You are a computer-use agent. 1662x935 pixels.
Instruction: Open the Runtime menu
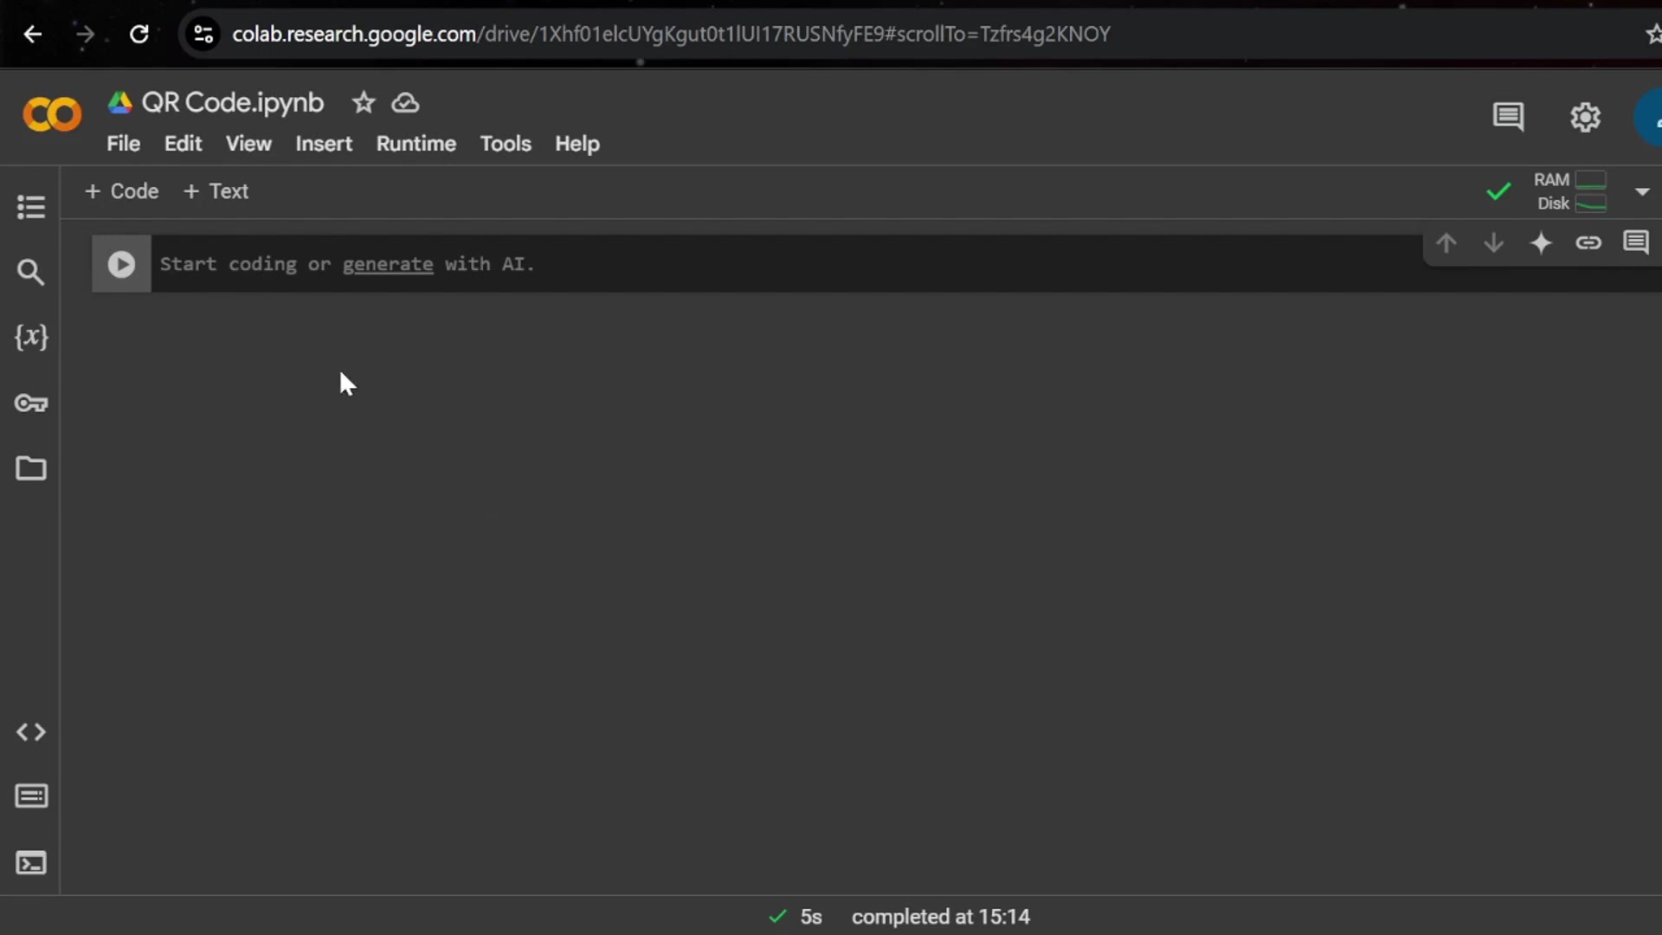point(416,144)
